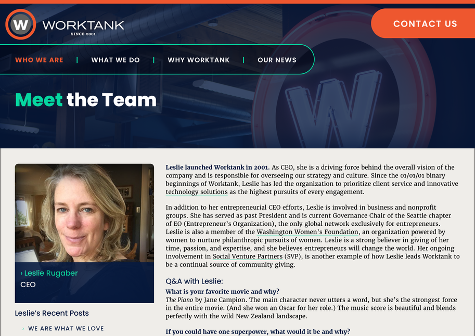Click the chevron before Leslie Rugaber

pos(21,273)
